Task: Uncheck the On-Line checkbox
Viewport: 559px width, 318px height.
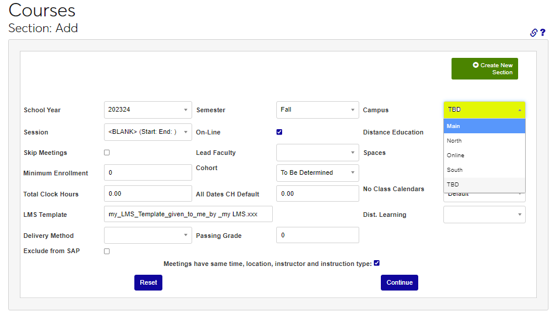Action: click(279, 132)
